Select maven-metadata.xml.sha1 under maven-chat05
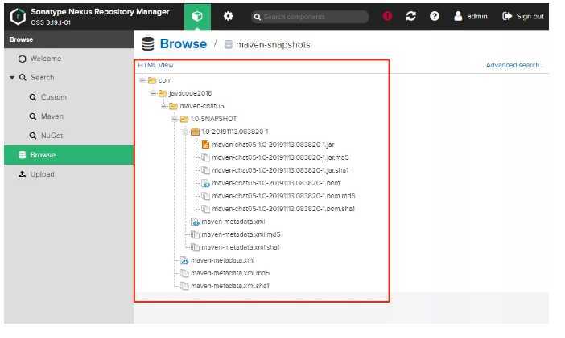The image size is (565, 338). click(x=230, y=286)
